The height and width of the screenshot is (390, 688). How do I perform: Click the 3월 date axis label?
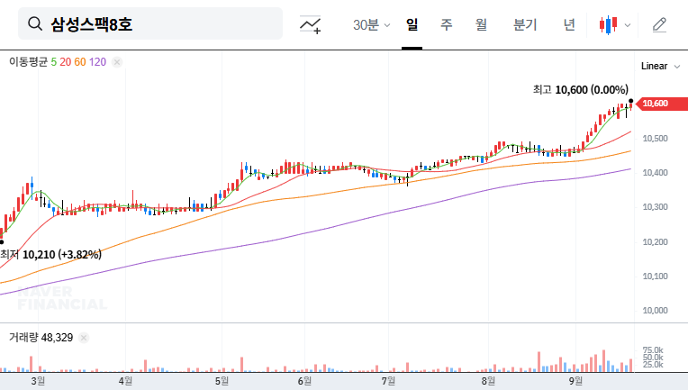(x=38, y=381)
